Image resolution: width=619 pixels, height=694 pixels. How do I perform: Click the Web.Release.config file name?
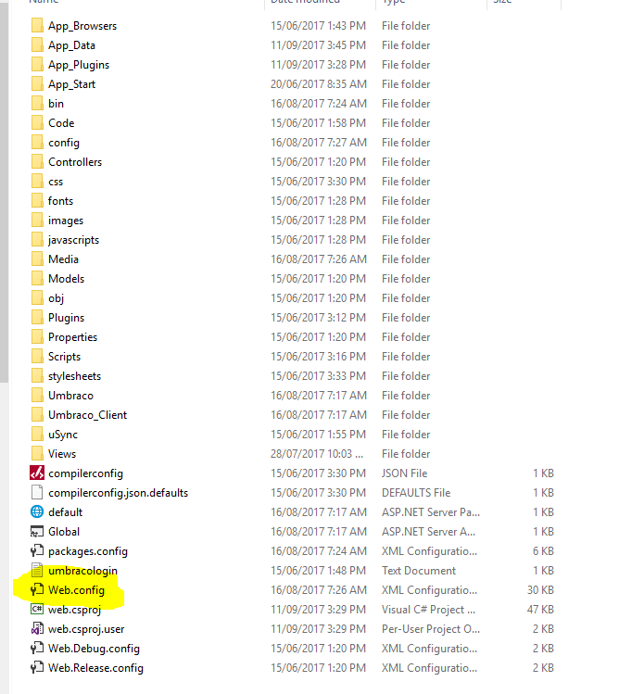pos(95,668)
